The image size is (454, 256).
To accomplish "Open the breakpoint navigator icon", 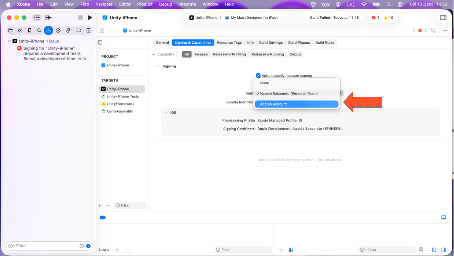I will click(78, 30).
